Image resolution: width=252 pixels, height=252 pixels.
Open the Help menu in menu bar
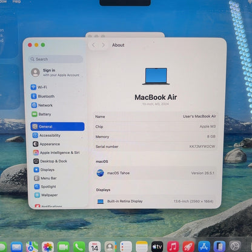click(16, 2)
